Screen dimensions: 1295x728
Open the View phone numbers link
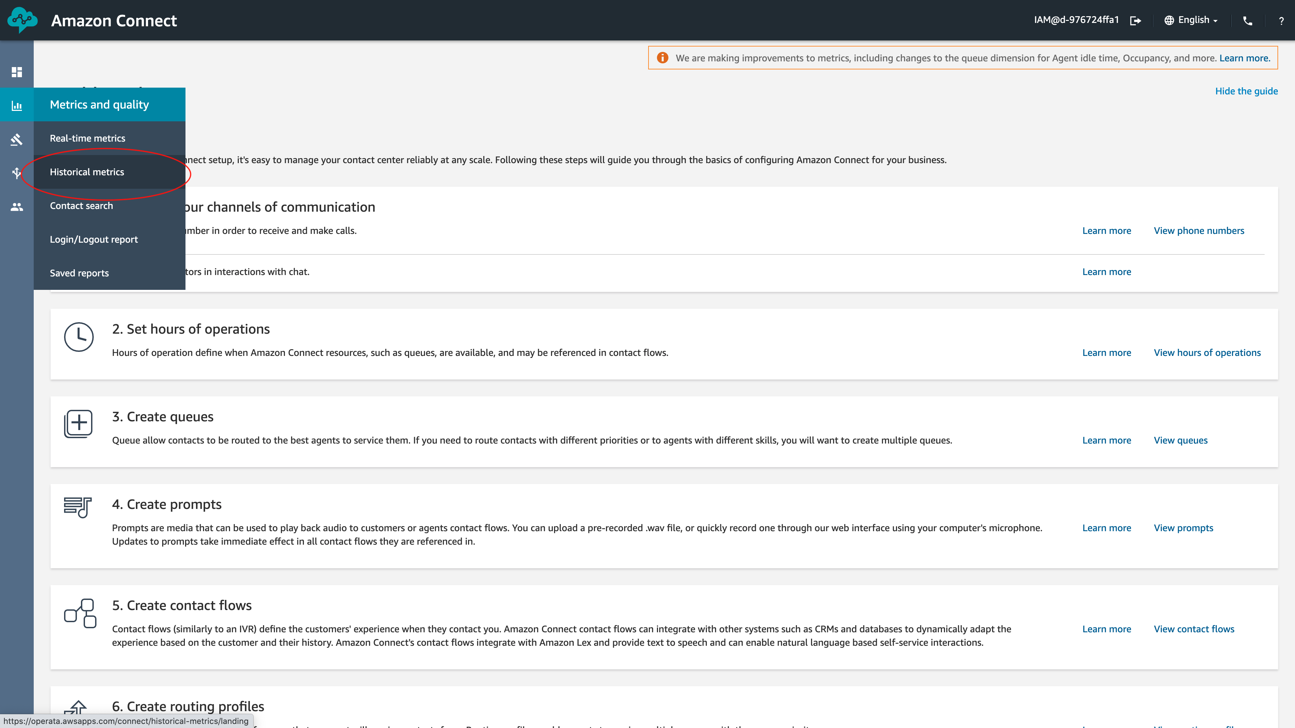(1199, 231)
